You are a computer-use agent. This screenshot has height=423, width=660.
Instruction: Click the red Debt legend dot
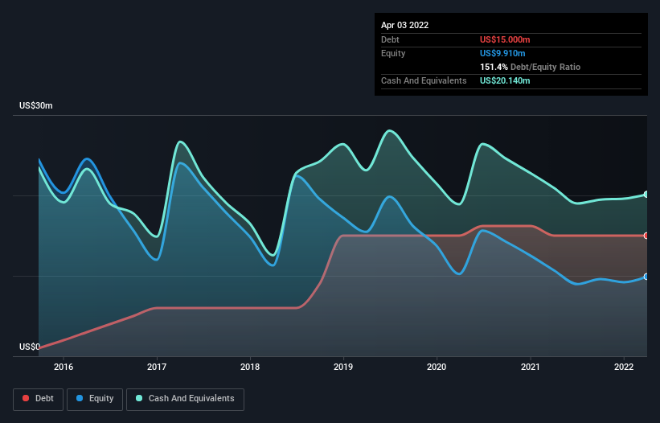26,398
